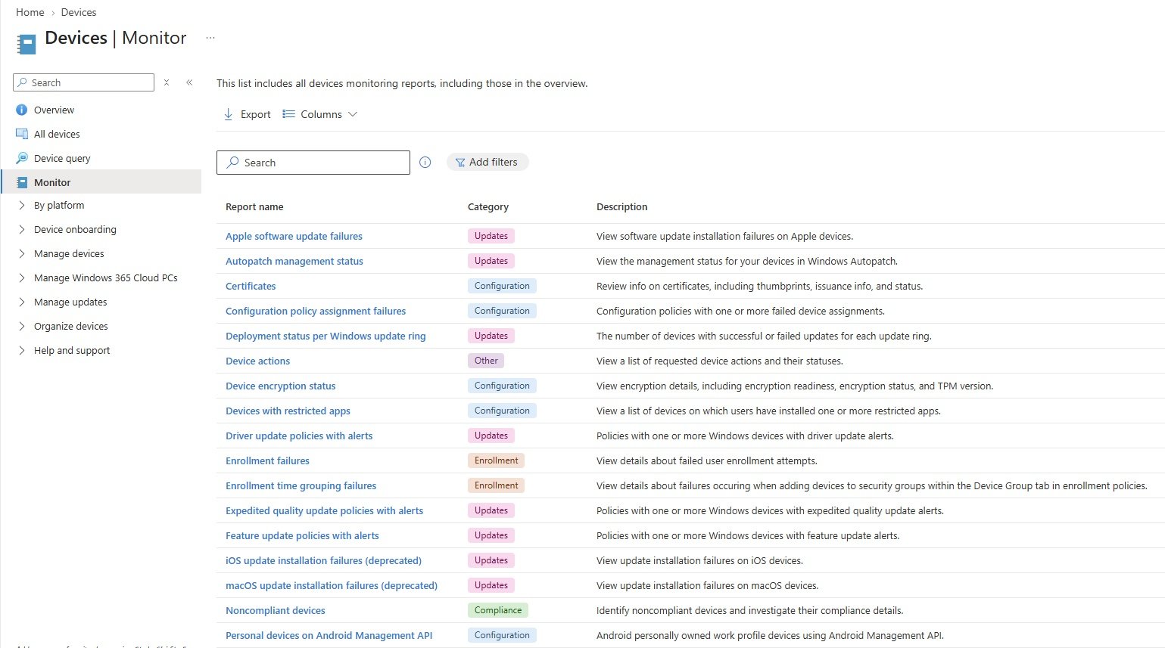Image resolution: width=1165 pixels, height=648 pixels.
Task: Open the ellipsis more options menu
Action: point(210,38)
